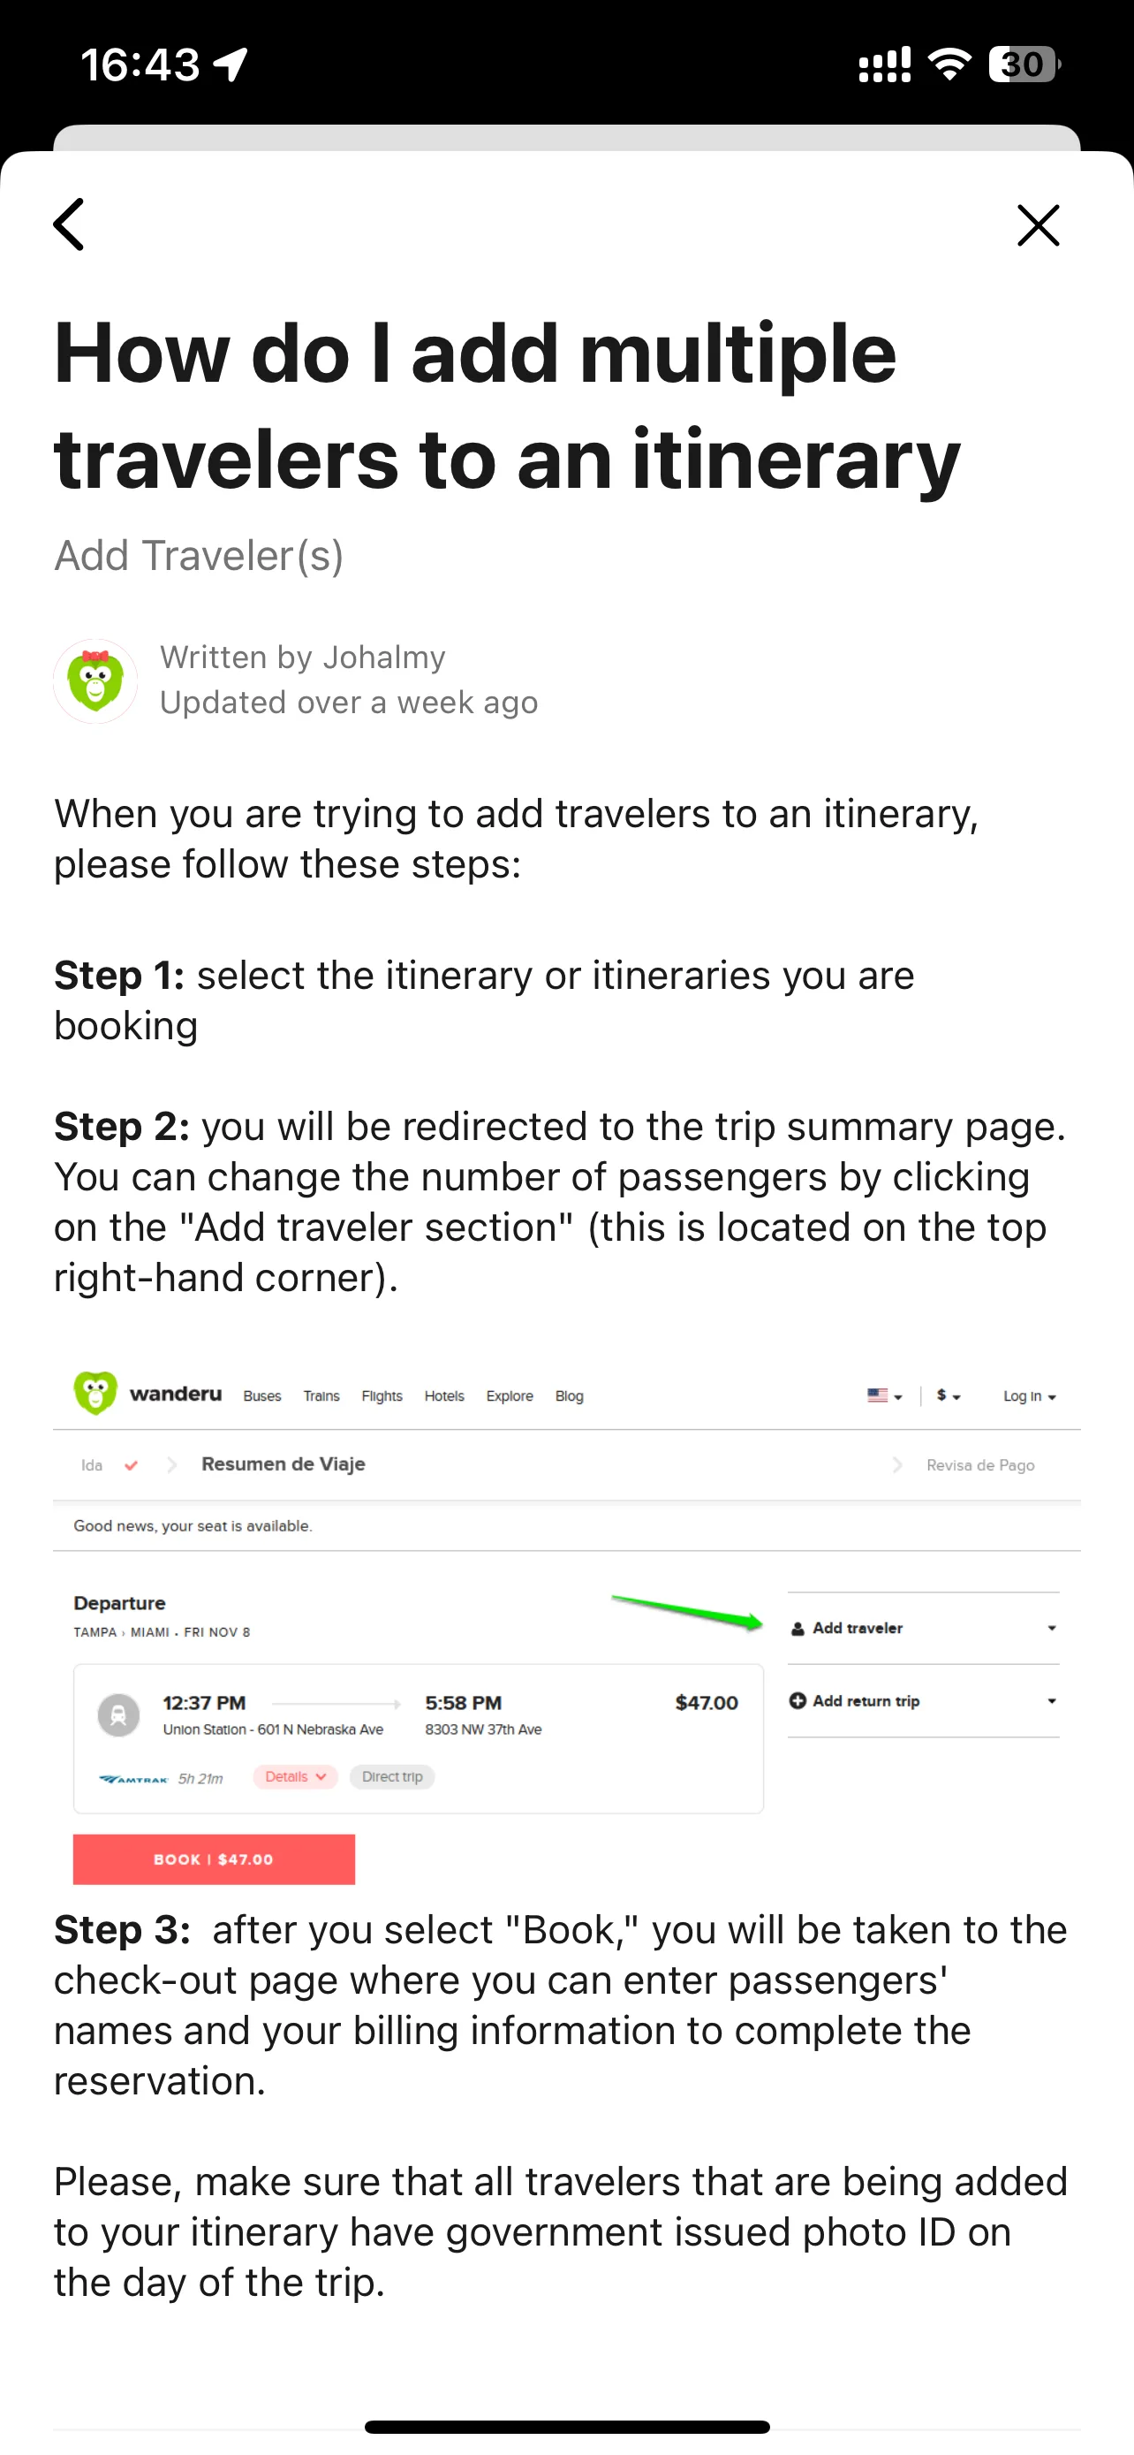Open the currency dollar dropdown

pos(949,1395)
